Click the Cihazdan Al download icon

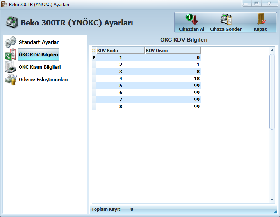(x=191, y=19)
